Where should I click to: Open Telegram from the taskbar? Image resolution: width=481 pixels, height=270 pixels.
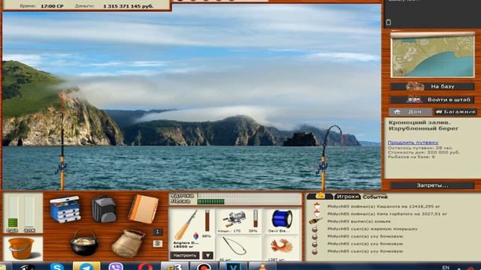[x=86, y=266]
